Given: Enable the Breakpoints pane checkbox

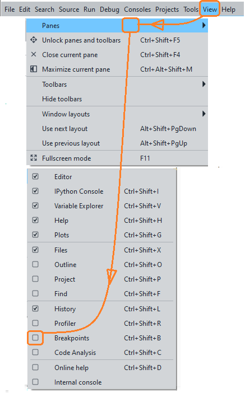Looking at the screenshot, I should pyautogui.click(x=35, y=338).
